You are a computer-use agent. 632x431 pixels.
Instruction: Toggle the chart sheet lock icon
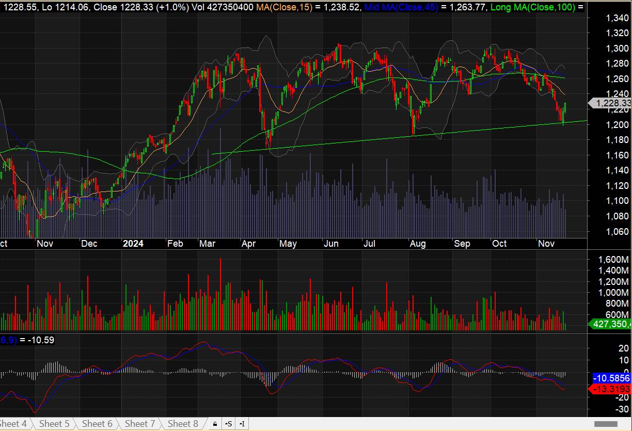tap(215, 424)
